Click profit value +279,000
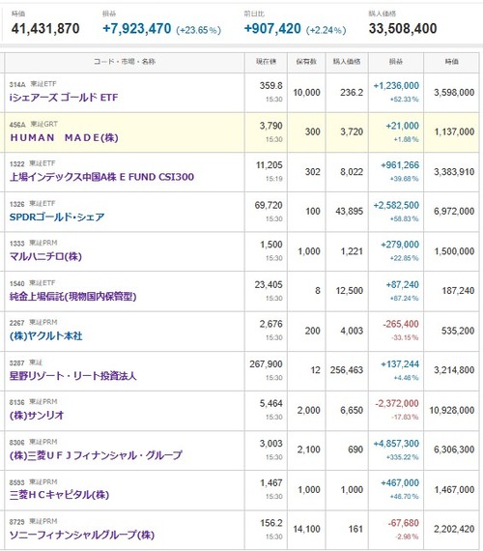The image size is (483, 551). pyautogui.click(x=400, y=245)
